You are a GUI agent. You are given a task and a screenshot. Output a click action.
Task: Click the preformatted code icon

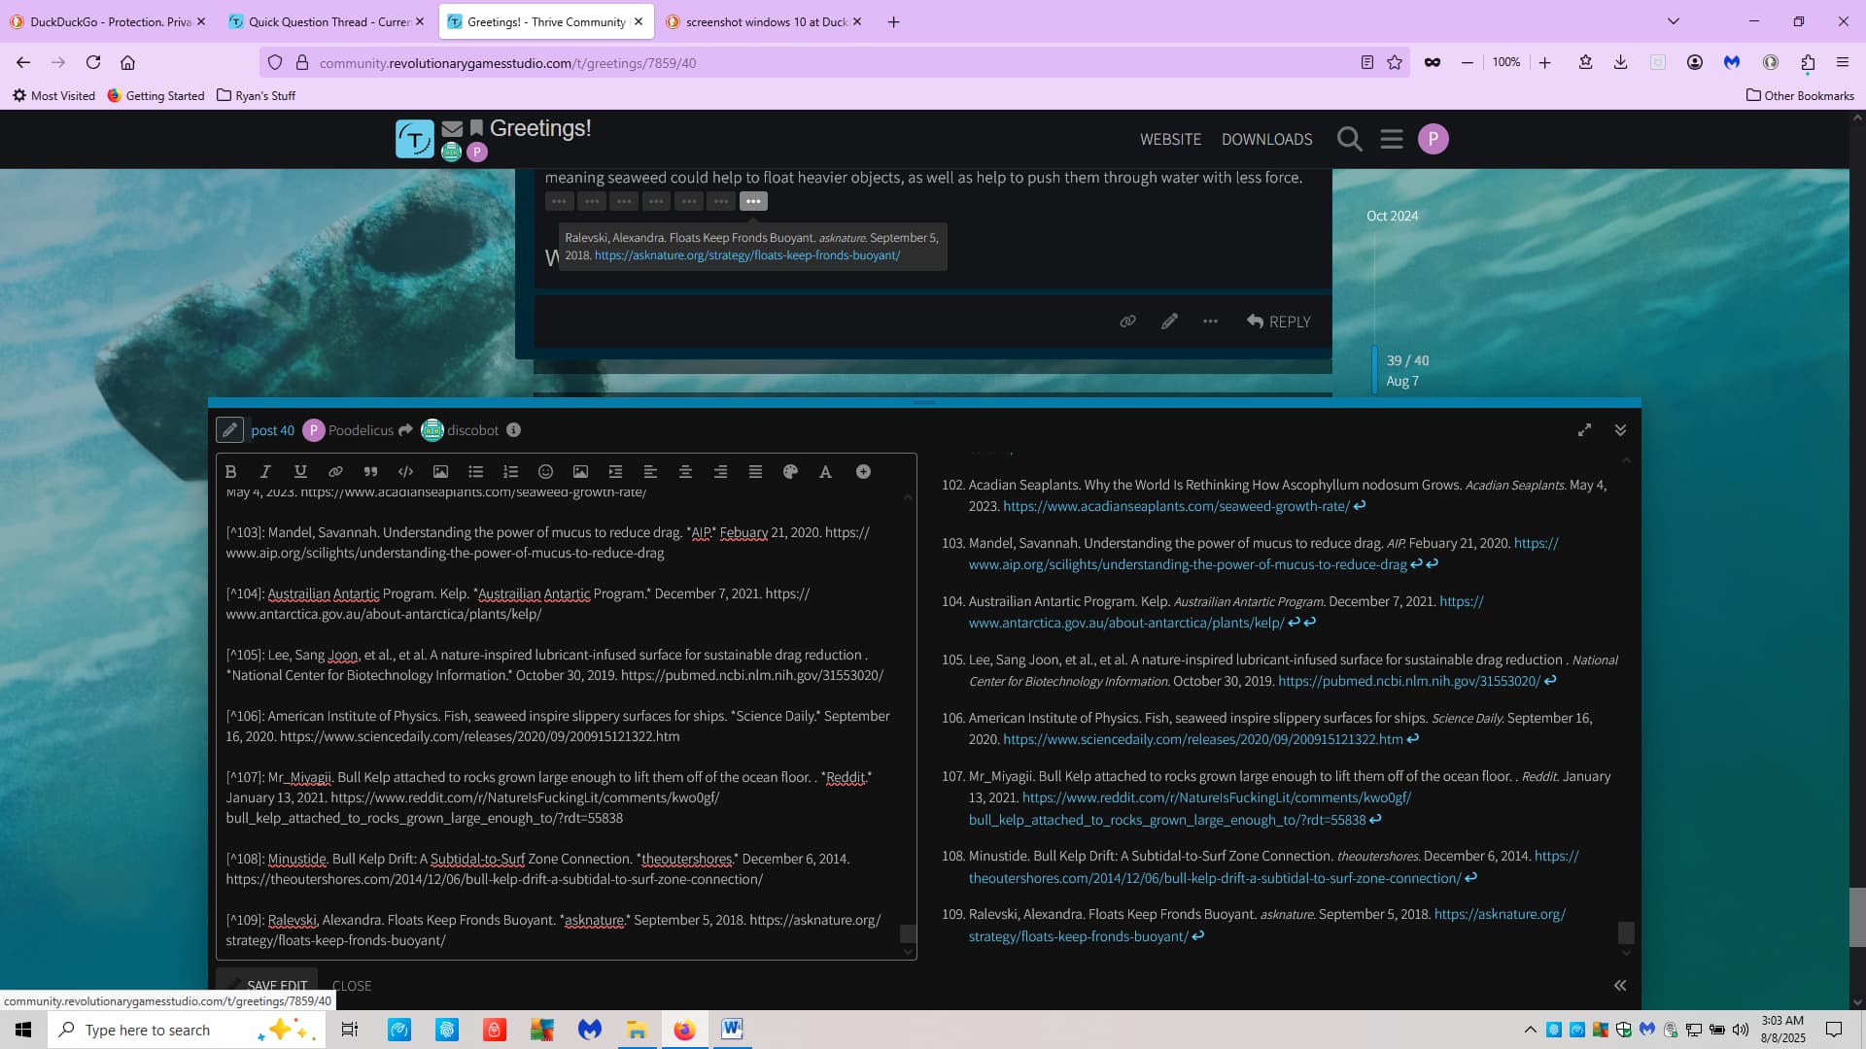click(405, 472)
